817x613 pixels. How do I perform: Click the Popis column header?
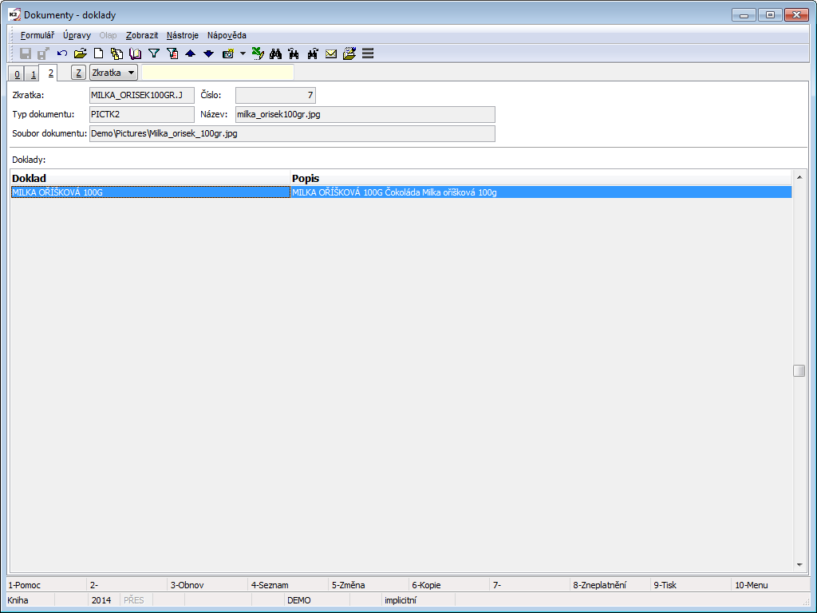541,178
